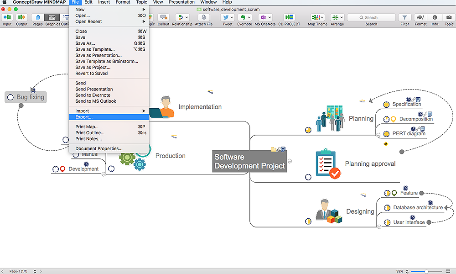Click the Attach File paperclip icon

pos(203,17)
